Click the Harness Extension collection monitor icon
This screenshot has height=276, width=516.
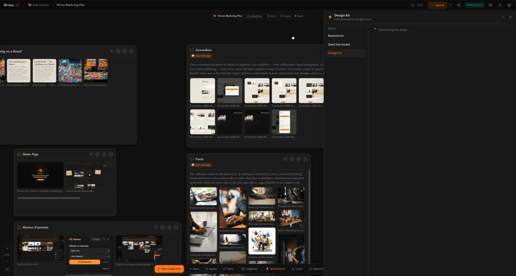tap(19, 228)
